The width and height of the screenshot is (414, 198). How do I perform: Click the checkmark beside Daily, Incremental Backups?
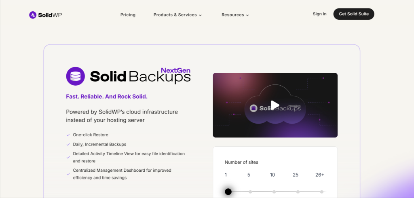(68, 145)
